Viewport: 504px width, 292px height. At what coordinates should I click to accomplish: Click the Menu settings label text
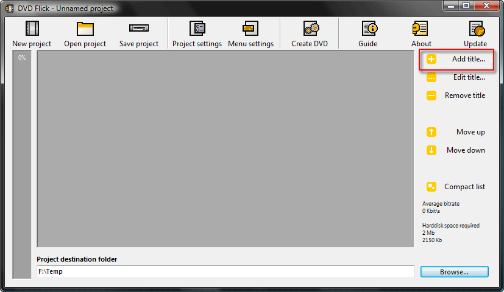250,44
